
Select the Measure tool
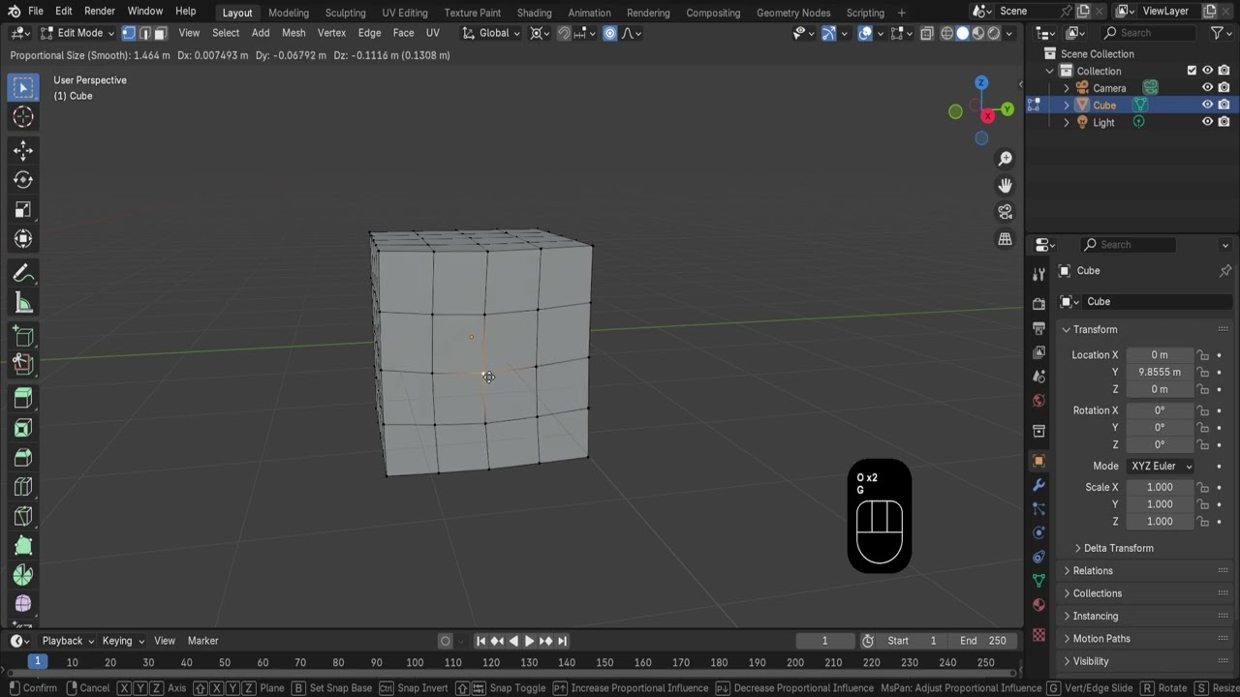(23, 303)
